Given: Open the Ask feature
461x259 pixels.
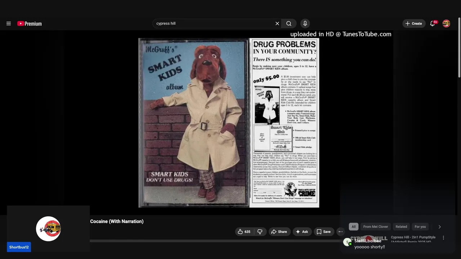Looking at the screenshot, I should click(302, 232).
